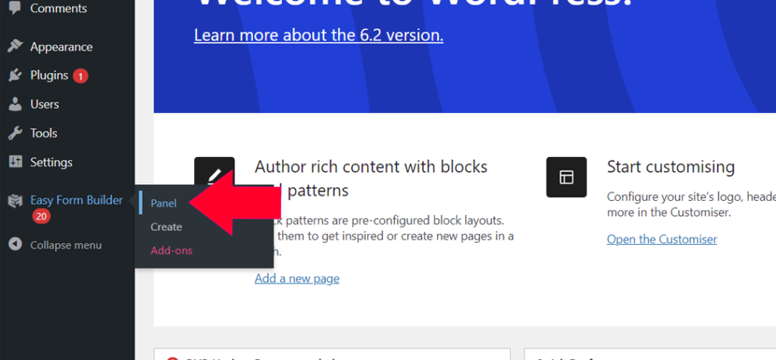Image resolution: width=776 pixels, height=360 pixels.
Task: Follow the Add a new page link
Action: point(297,278)
